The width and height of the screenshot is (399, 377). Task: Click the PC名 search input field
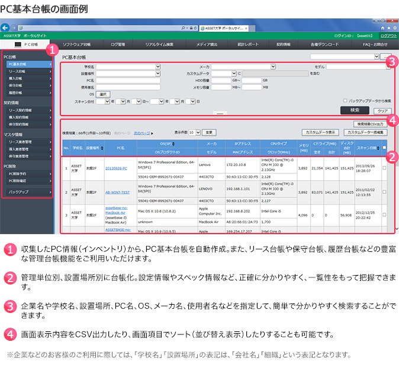coord(128,81)
